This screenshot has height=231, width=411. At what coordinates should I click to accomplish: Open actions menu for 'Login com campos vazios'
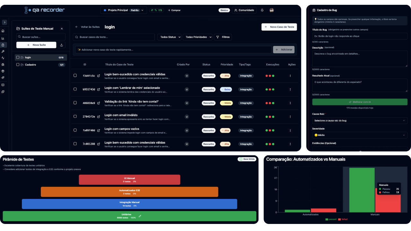[290, 131]
